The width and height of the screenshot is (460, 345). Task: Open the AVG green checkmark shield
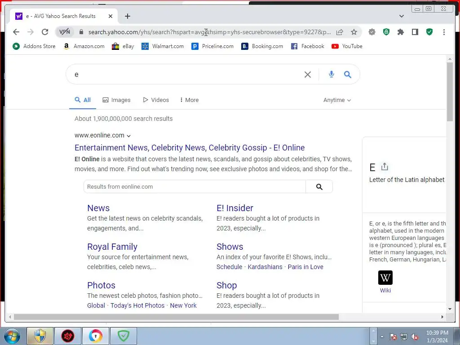[x=429, y=32]
